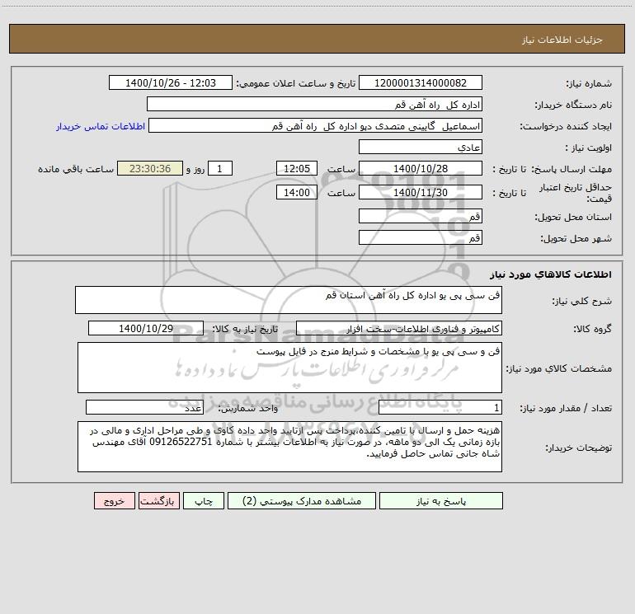Click quantity field showing 1
Viewport: 635px width, 614px height.
tap(440, 407)
